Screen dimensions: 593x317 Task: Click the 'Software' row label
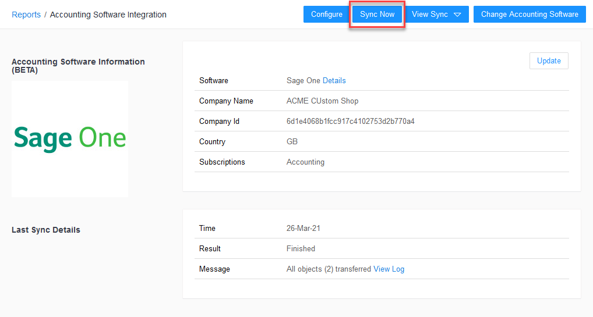[x=214, y=80]
